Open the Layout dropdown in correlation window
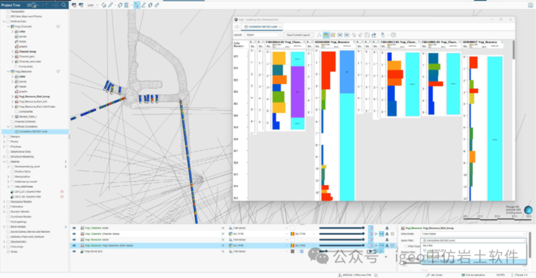Image resolution: width=536 pixels, height=278 pixels. tap(263, 35)
